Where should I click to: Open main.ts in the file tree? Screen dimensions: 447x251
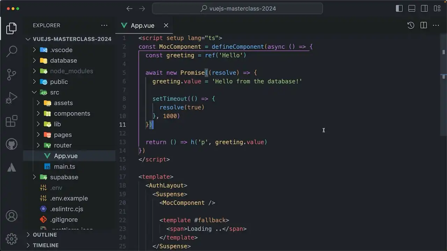click(x=69, y=167)
